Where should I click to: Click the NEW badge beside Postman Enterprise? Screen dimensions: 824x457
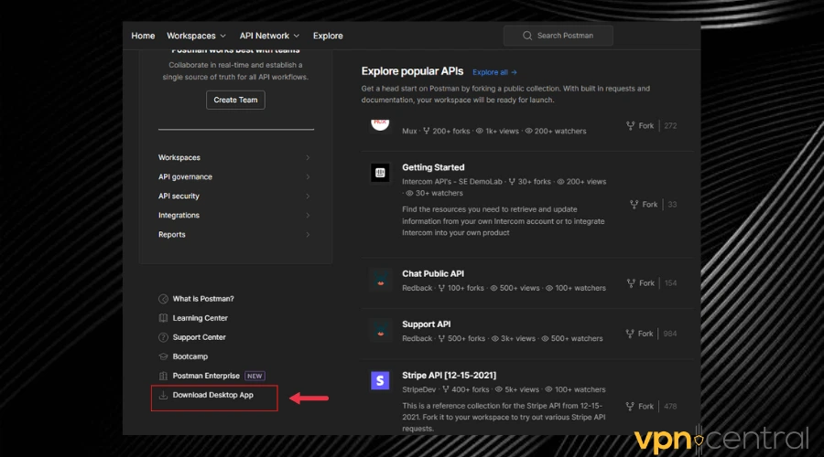click(x=255, y=376)
